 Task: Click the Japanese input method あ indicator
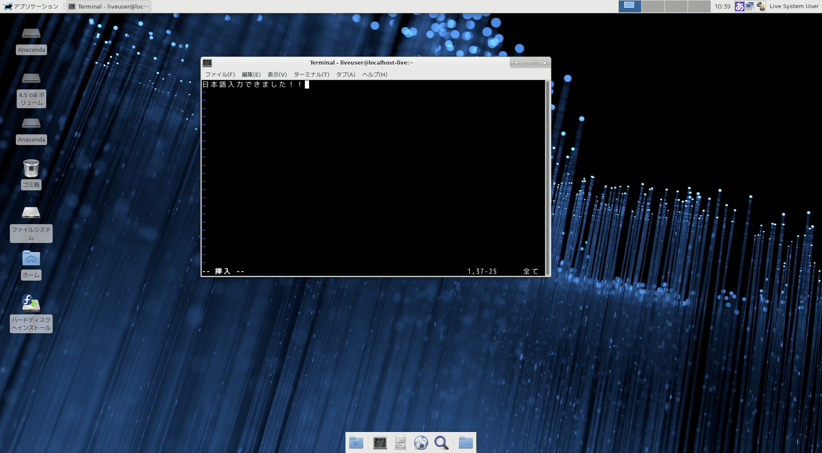click(739, 6)
